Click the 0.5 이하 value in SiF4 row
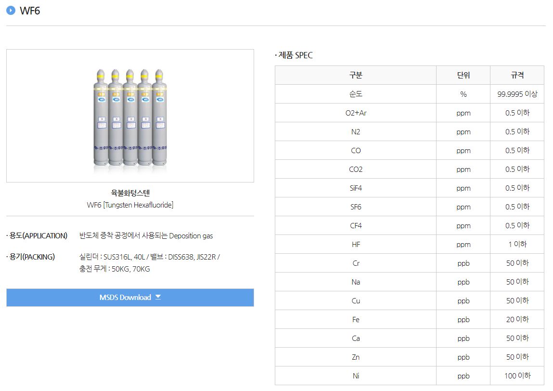The image size is (553, 391). coord(517,188)
